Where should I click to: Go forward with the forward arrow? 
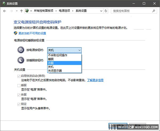click(11, 11)
